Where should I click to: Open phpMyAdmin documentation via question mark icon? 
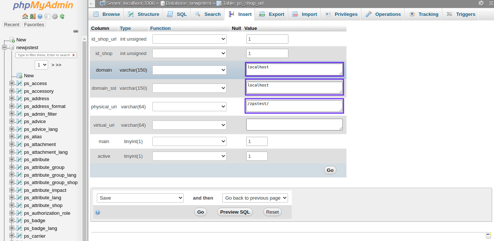pos(40,17)
